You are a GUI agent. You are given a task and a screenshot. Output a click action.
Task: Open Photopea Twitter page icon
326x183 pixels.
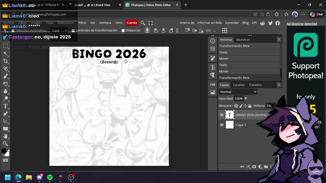coord(270,23)
